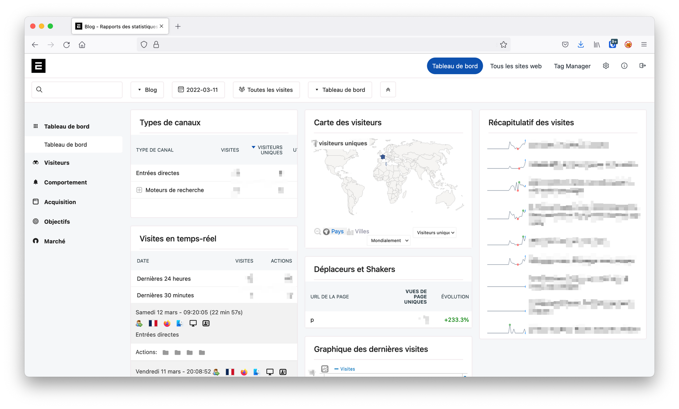Open Tableau de bord dashboard dropdown
The height and width of the screenshot is (409, 679).
tap(340, 90)
